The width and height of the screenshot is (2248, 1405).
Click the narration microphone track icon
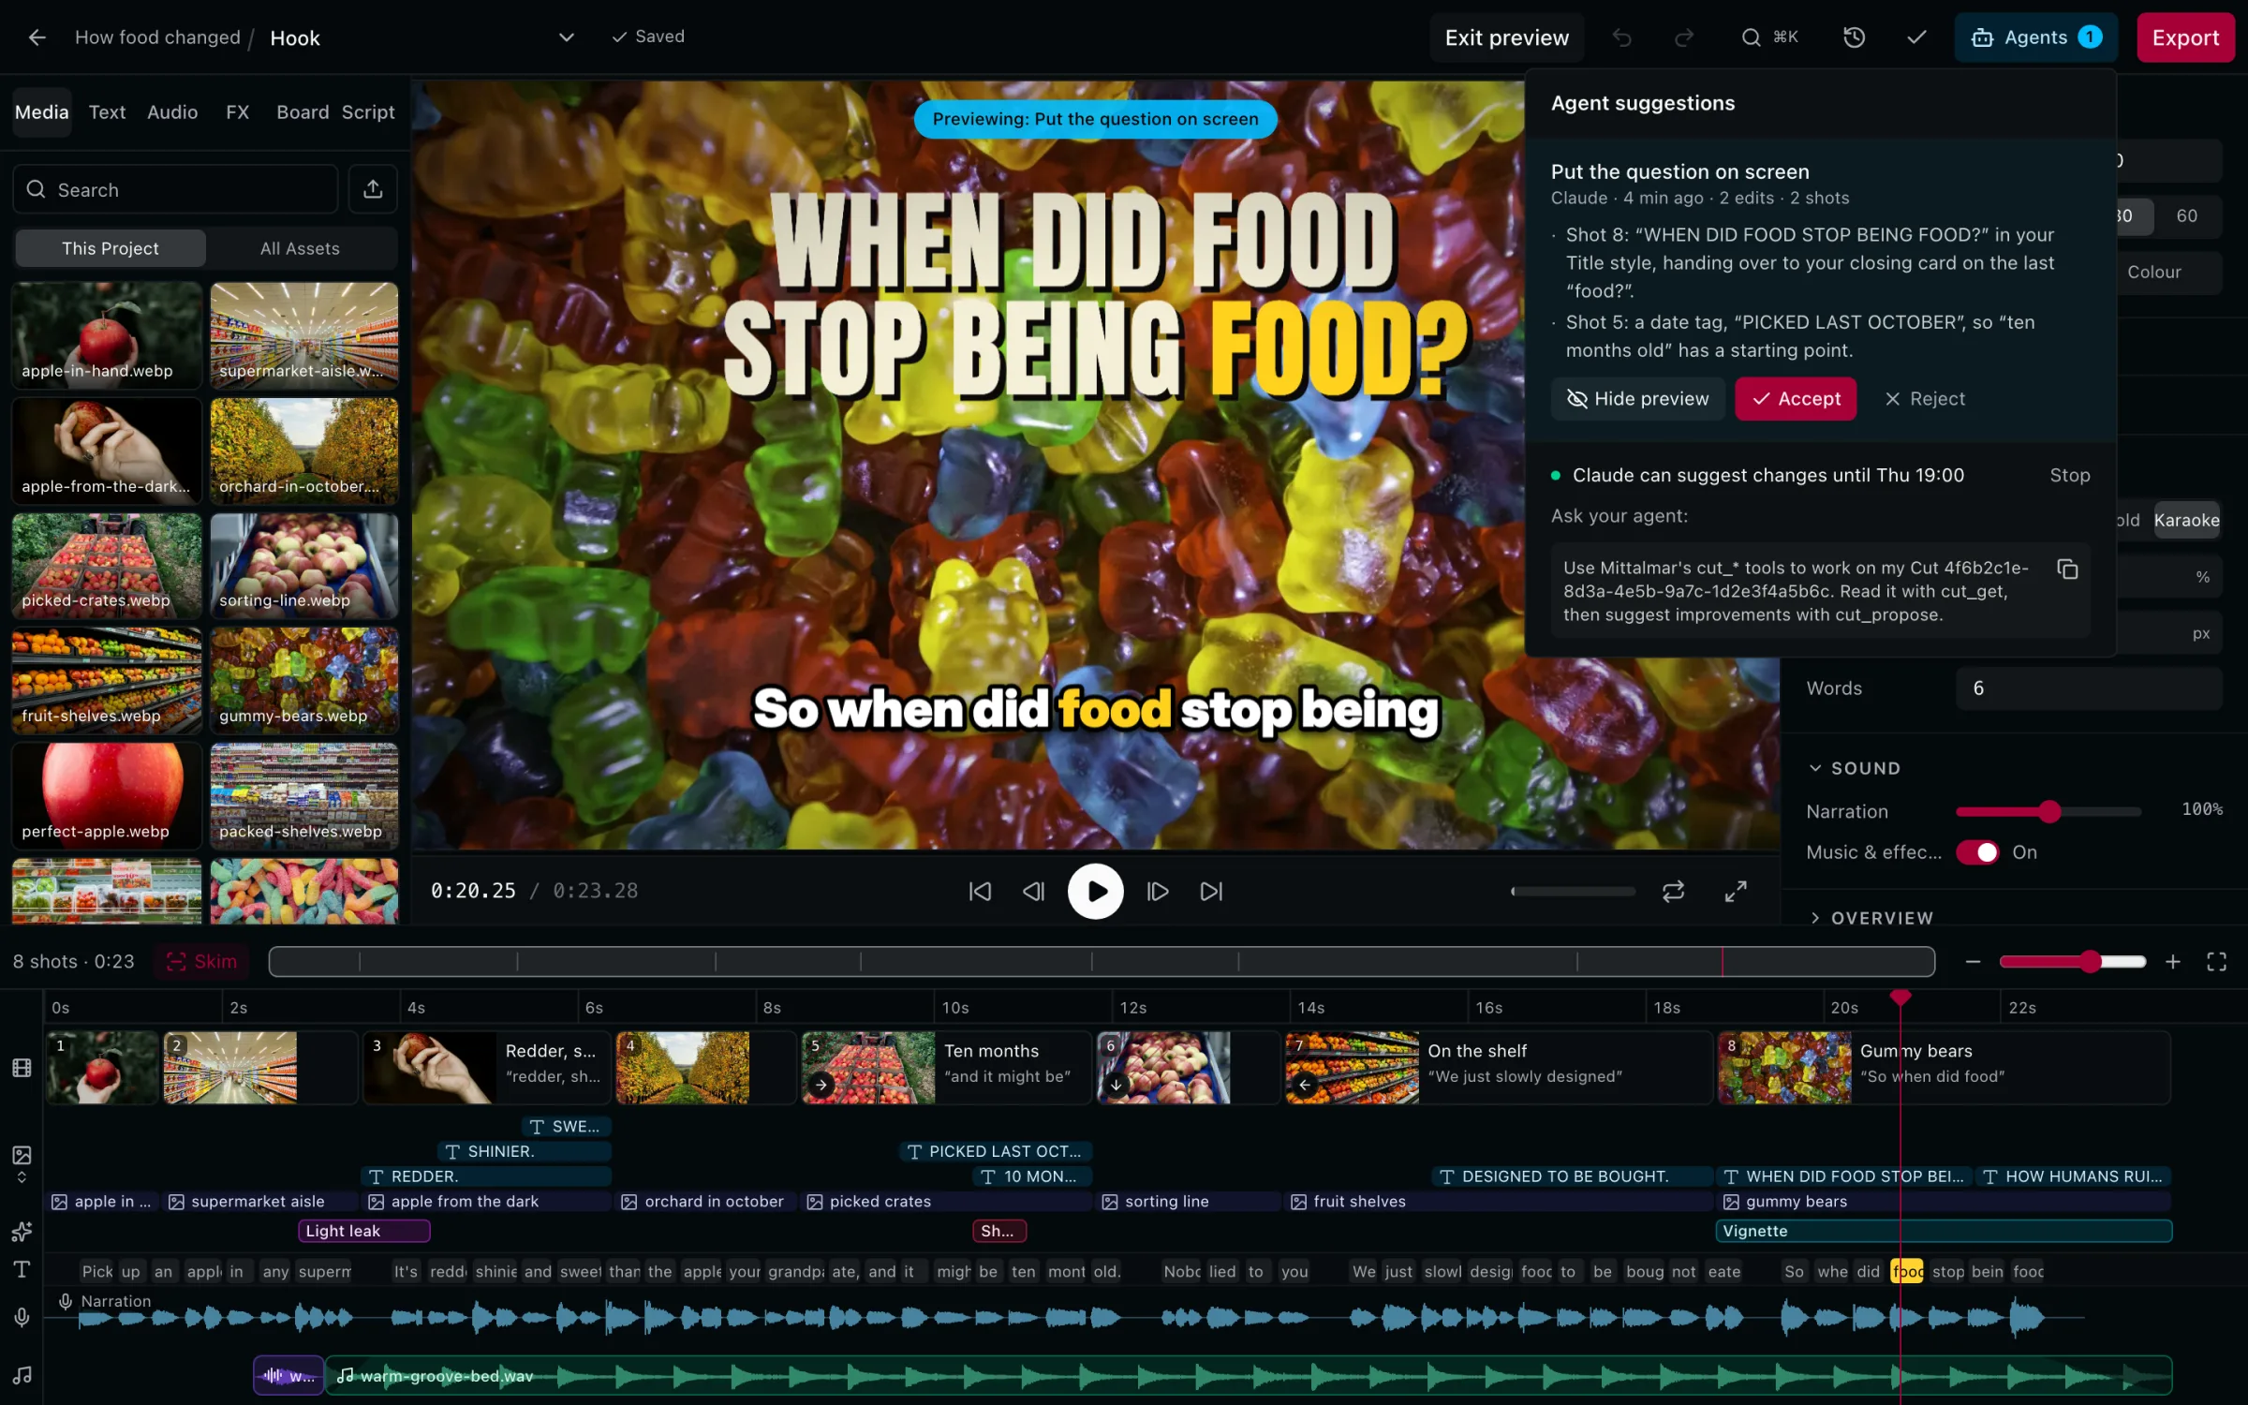(x=22, y=1317)
